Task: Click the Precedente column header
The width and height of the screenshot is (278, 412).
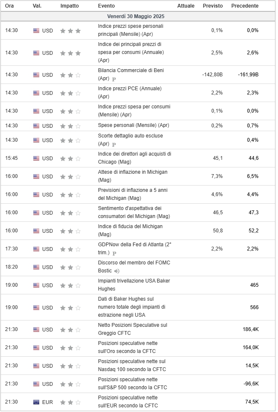Action: point(245,6)
